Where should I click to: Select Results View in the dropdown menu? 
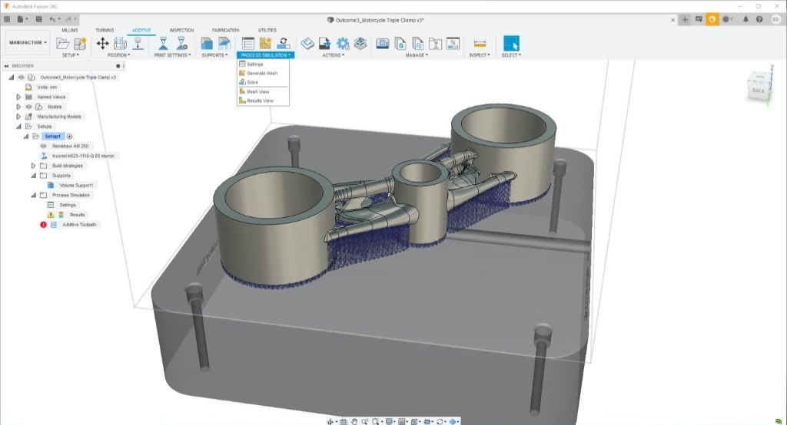click(x=260, y=100)
